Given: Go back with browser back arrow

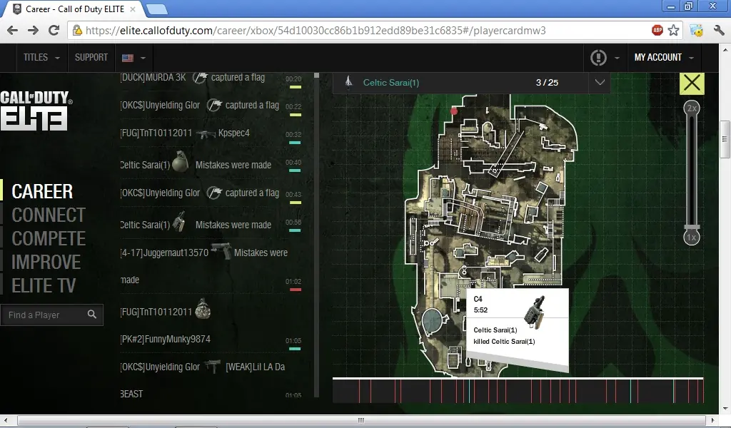Looking at the screenshot, I should pos(13,31).
